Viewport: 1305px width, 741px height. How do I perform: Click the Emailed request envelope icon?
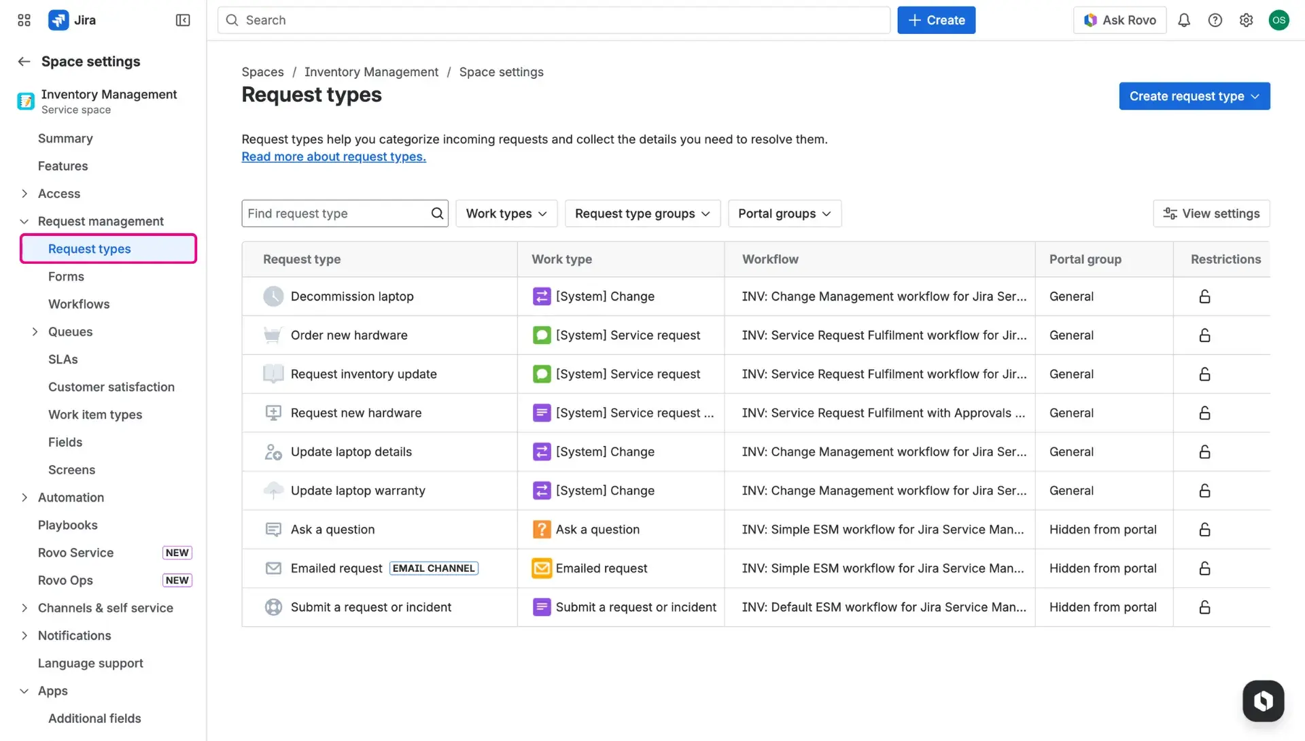[273, 568]
